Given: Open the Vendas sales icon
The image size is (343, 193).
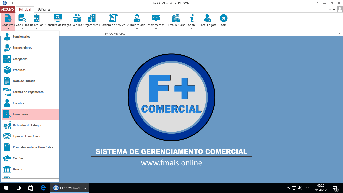Looking at the screenshot, I should (77, 18).
